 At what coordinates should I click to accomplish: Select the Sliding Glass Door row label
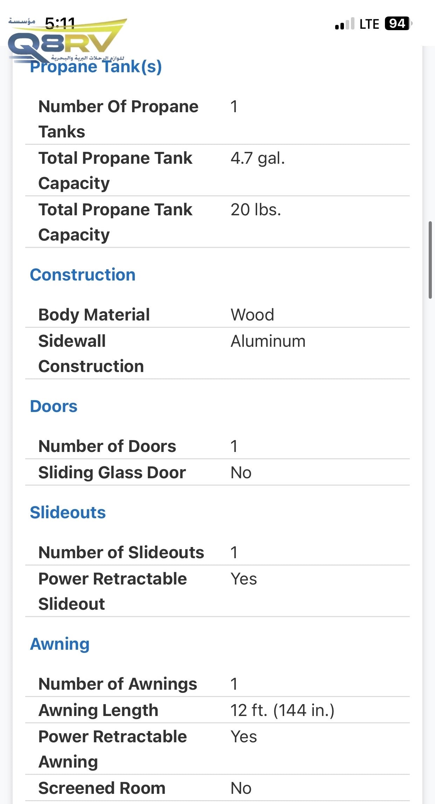click(x=112, y=472)
